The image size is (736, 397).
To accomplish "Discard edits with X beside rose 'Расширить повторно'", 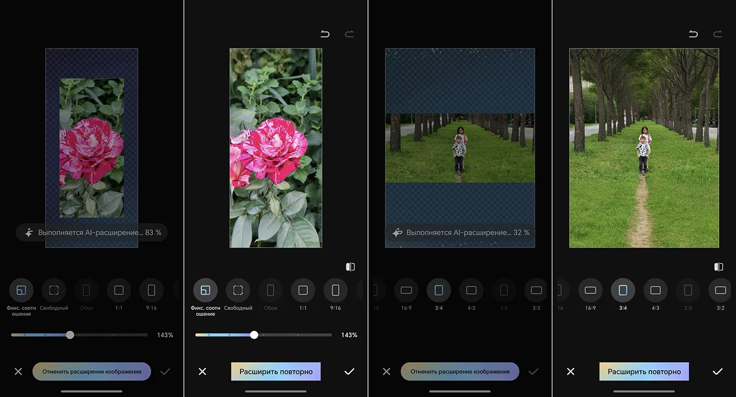I will [x=202, y=372].
